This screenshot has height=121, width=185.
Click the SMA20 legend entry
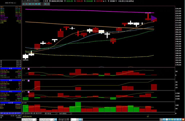click(x=10, y=10)
